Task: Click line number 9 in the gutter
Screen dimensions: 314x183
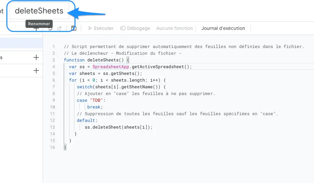Action: click(53, 100)
